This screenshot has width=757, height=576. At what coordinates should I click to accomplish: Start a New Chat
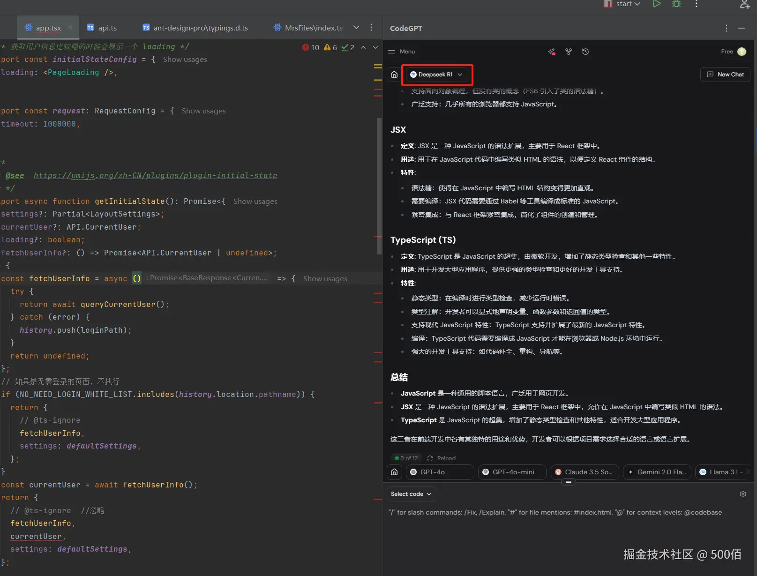(725, 75)
